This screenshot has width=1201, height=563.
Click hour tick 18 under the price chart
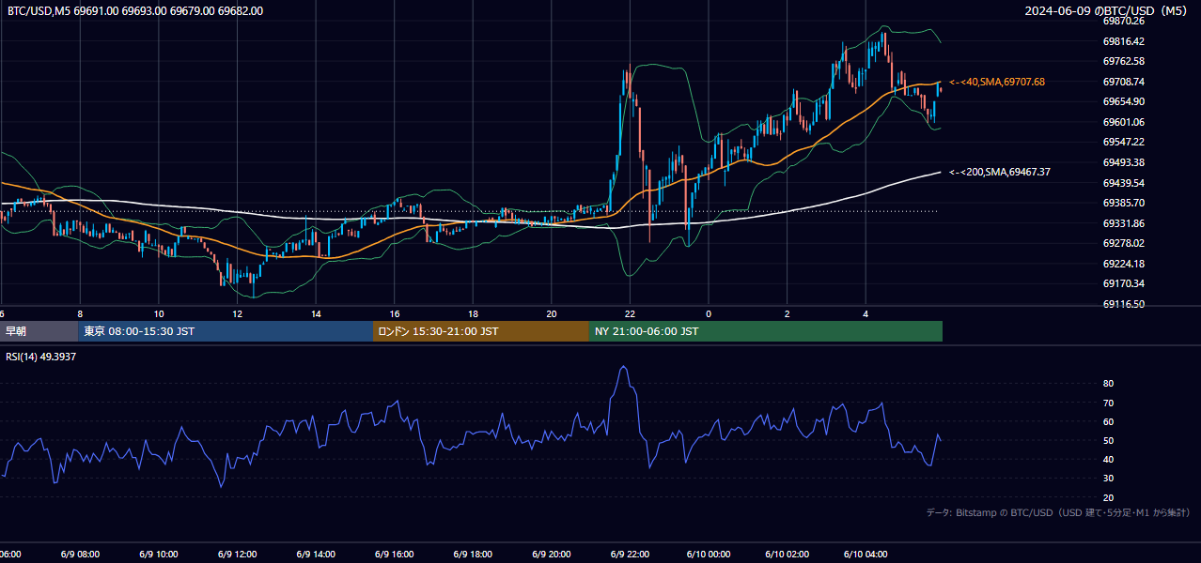pyautogui.click(x=473, y=313)
